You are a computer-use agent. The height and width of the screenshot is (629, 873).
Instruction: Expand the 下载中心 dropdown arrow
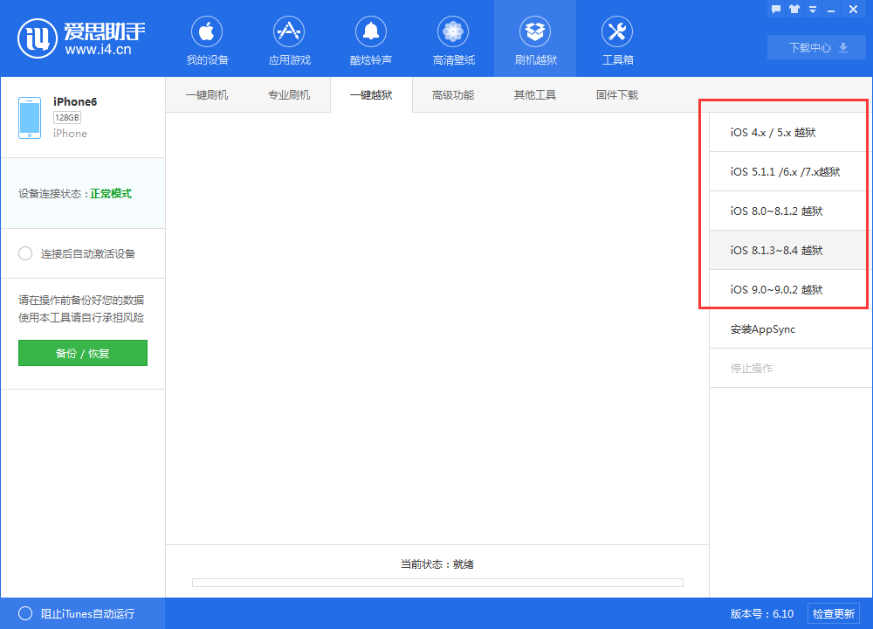click(845, 47)
